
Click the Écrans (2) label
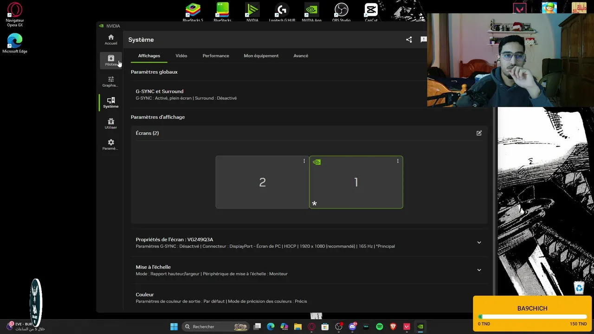tap(147, 133)
